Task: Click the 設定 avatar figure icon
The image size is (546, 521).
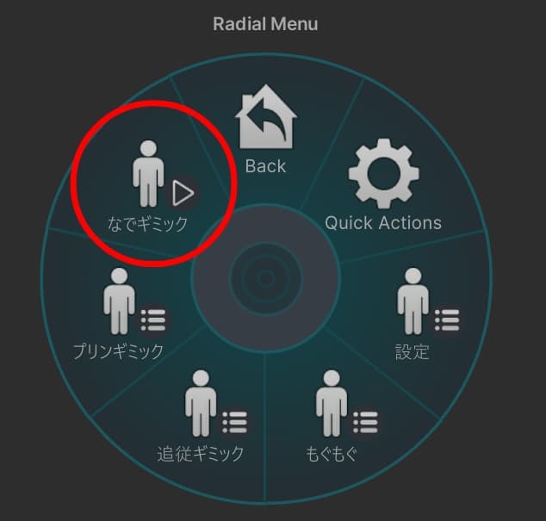Action: click(413, 301)
